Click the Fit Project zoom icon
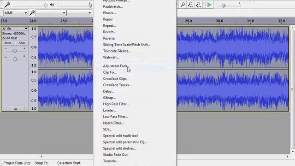Image resolution: width=295 pixels, height=166 pixels. [198, 5]
